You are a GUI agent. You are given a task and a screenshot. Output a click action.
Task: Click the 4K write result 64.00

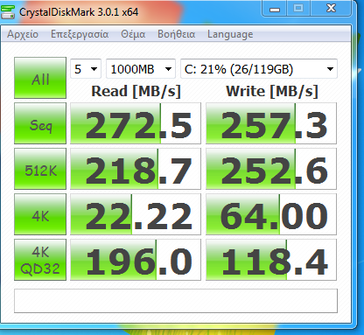coord(271,214)
